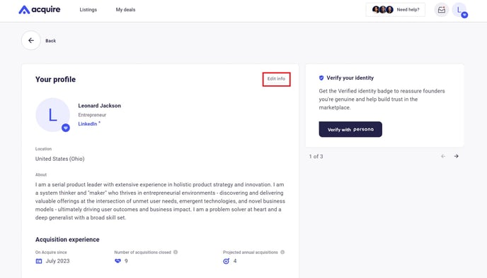Click the Back text label
Screen dimensions: 487x278
[51, 40]
